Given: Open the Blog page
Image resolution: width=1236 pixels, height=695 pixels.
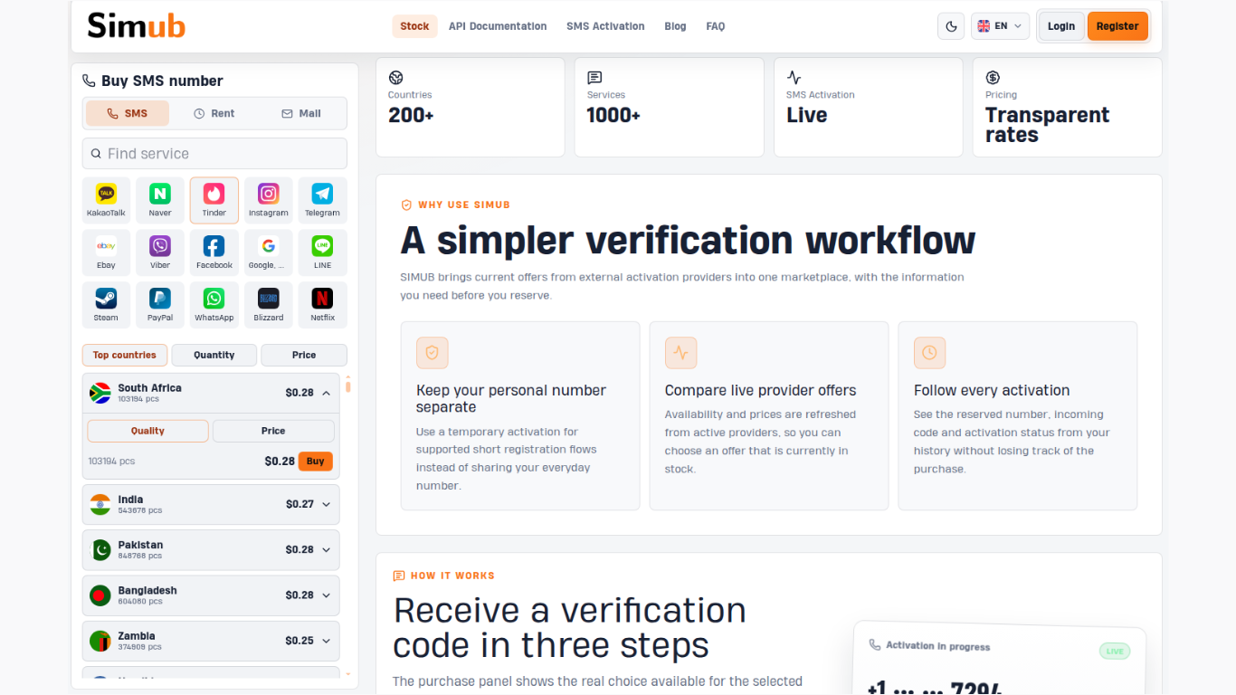Looking at the screenshot, I should 675,26.
